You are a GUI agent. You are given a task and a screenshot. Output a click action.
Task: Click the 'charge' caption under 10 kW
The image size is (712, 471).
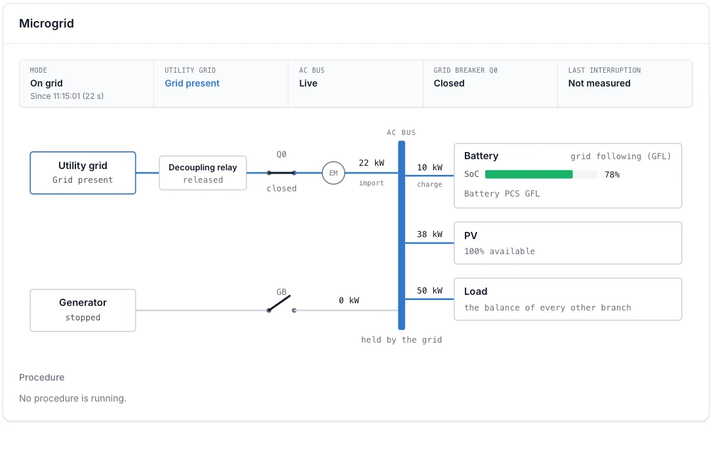click(x=429, y=184)
